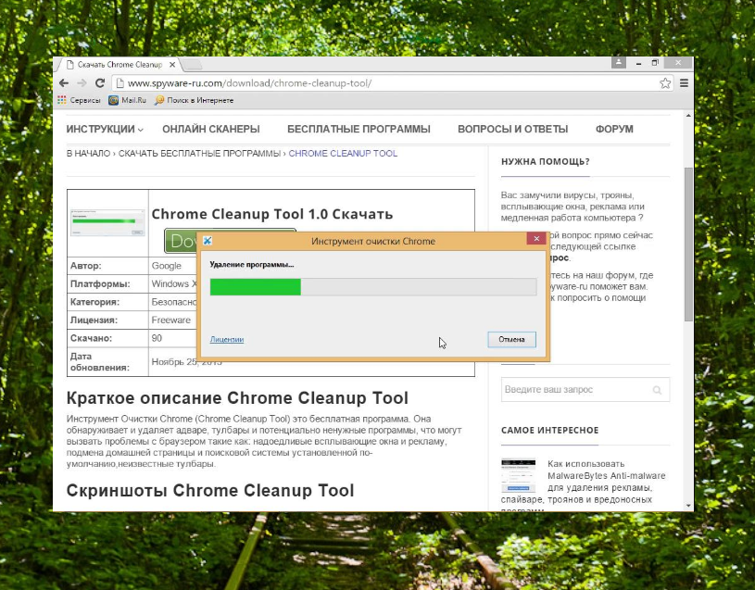The width and height of the screenshot is (755, 590).
Task: Click the Chrome Cleanup Tool 1.0 Скачать title
Action: click(272, 214)
